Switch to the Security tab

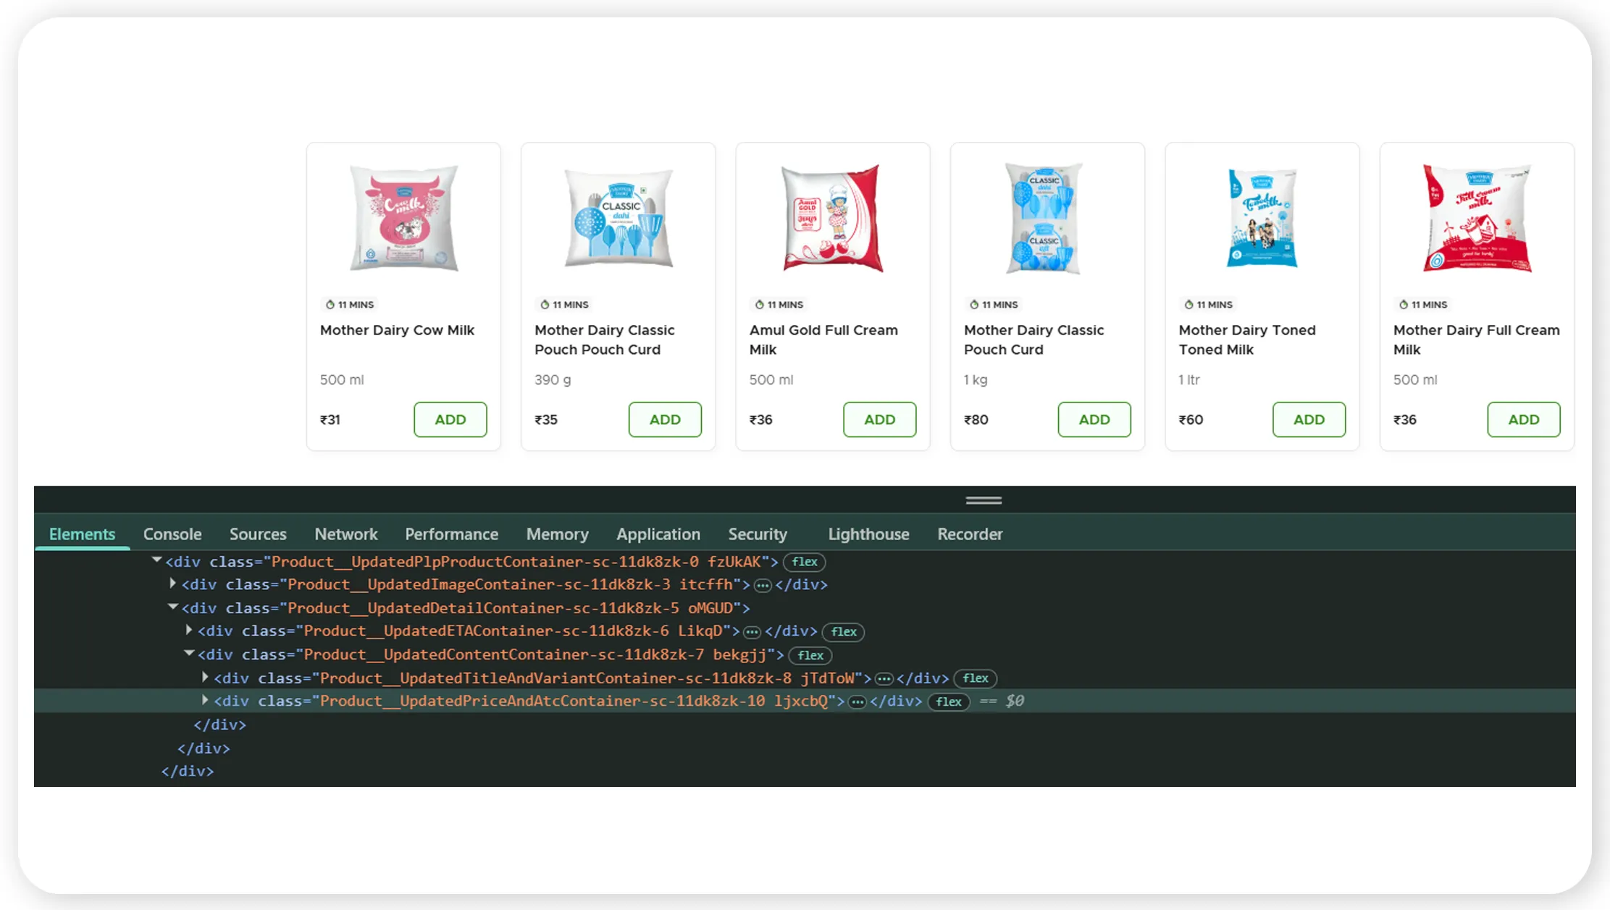coord(757,534)
